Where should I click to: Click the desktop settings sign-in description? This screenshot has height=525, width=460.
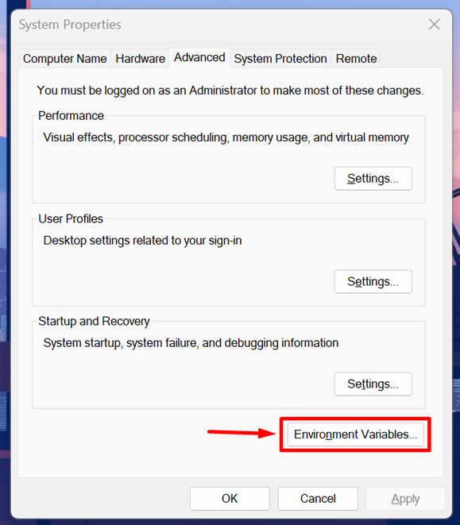coord(143,241)
